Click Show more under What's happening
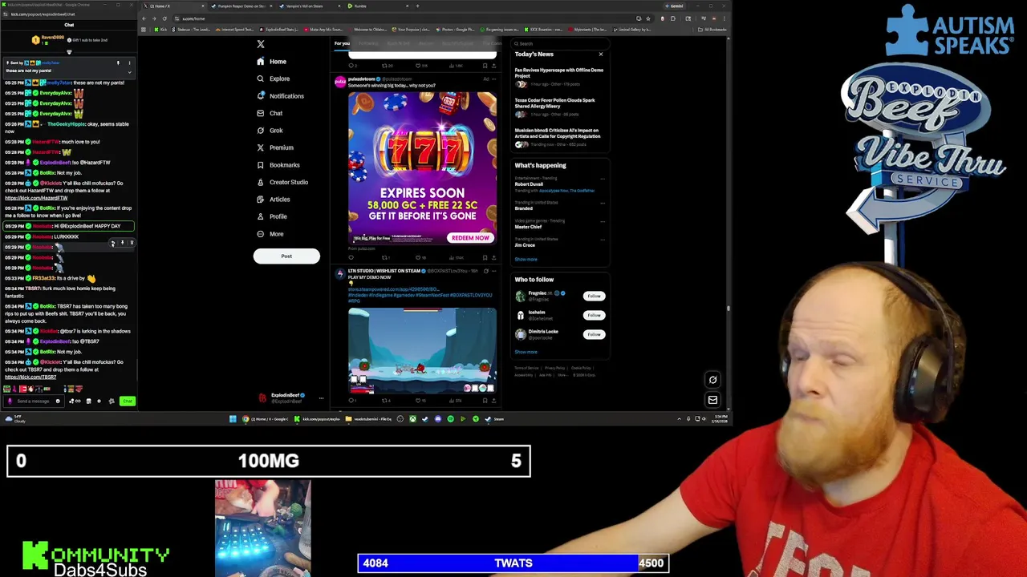This screenshot has height=577, width=1027. pos(526,259)
